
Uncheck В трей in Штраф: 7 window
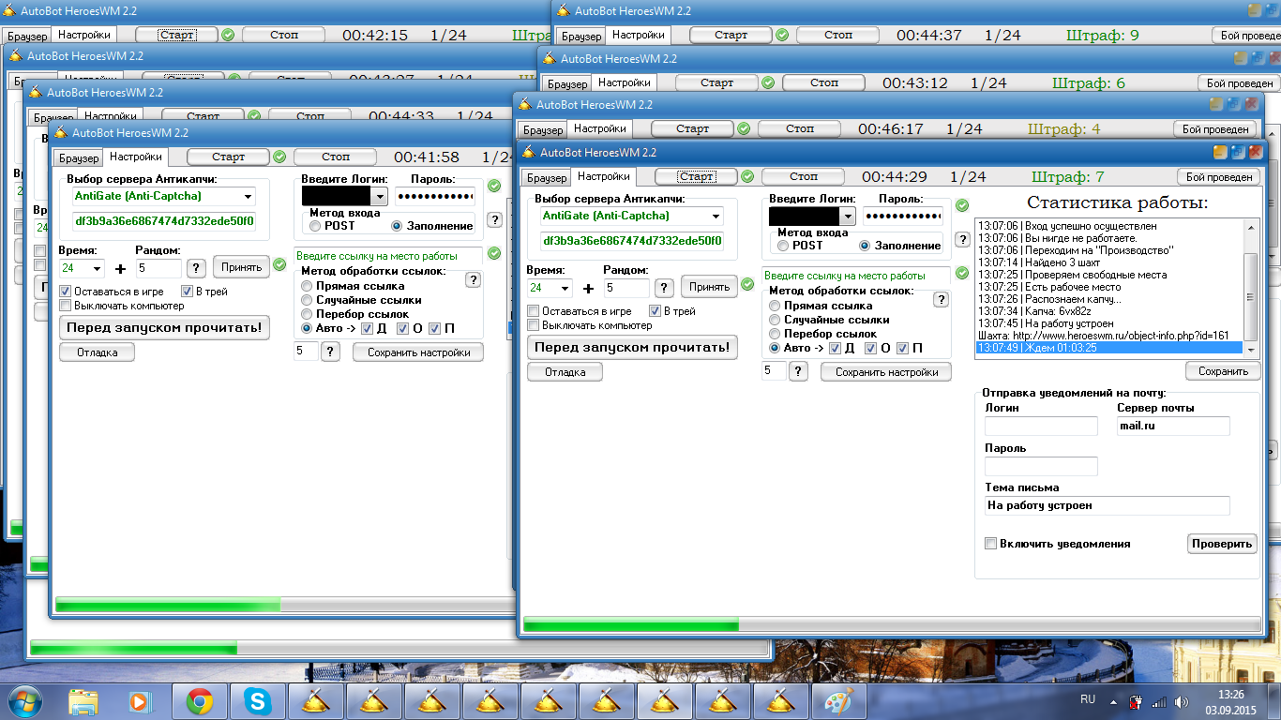point(656,311)
